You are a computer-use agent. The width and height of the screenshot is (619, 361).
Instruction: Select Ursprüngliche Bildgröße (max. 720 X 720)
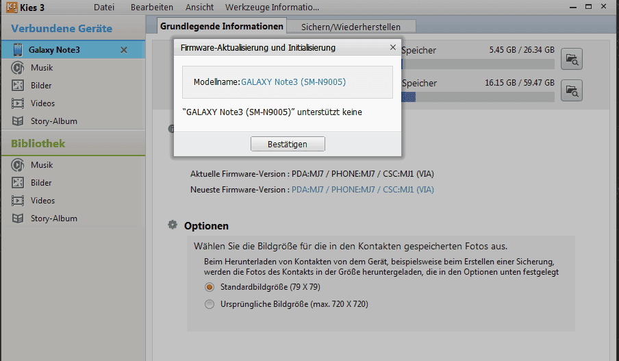(210, 304)
